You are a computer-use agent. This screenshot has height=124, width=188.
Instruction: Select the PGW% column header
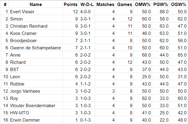161,5
